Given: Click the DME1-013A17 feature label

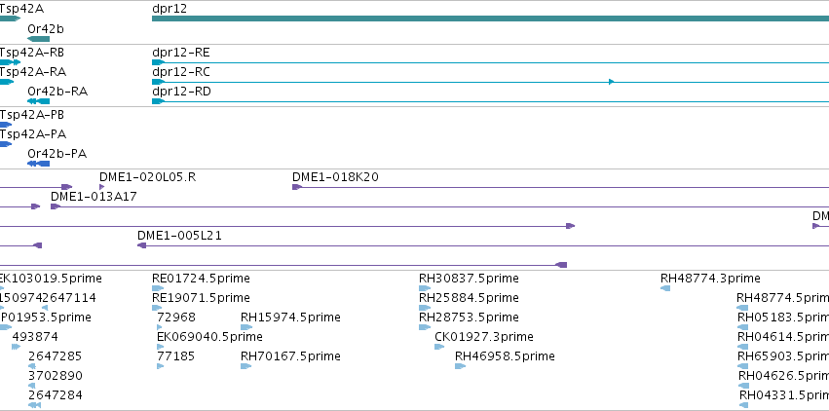Looking at the screenshot, I should [94, 197].
